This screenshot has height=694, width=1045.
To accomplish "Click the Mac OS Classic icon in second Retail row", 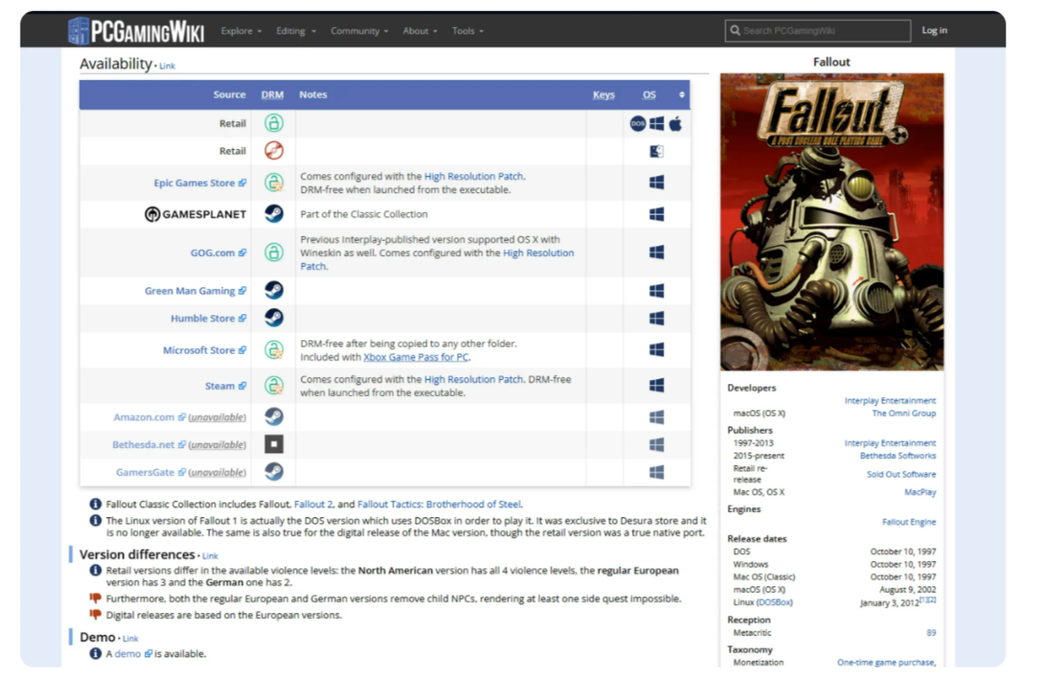I will click(656, 152).
